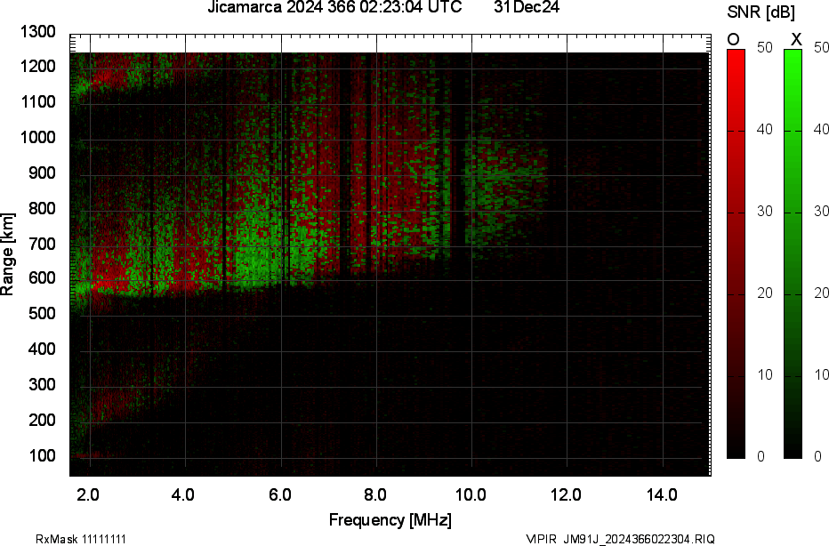Click the 500 range tick label
829x546 pixels.
(42, 313)
